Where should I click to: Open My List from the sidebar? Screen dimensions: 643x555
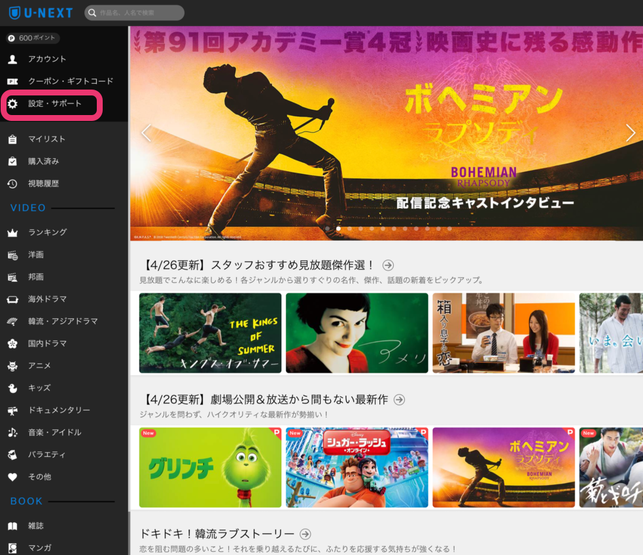pos(46,139)
